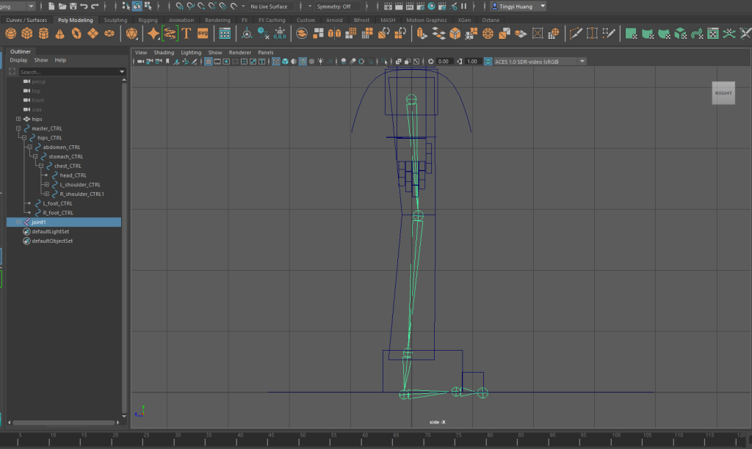Create polygon Type text tool
This screenshot has width=752, height=449.
coord(186,34)
